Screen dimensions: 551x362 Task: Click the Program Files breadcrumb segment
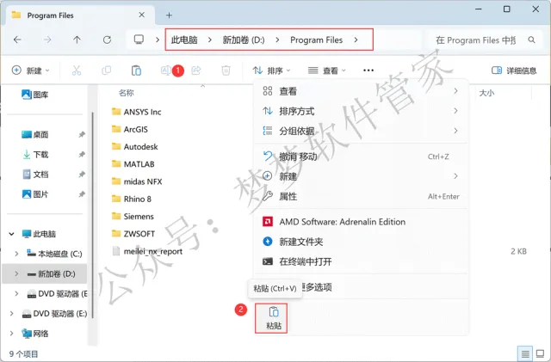point(316,40)
